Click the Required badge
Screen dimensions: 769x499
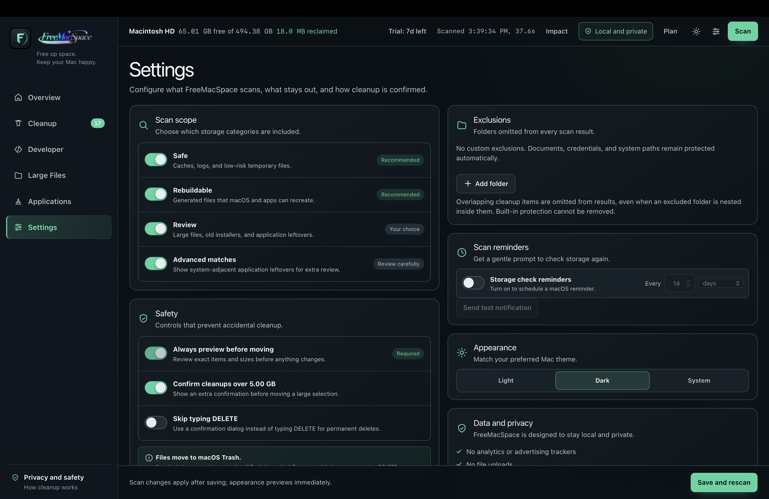pos(408,354)
